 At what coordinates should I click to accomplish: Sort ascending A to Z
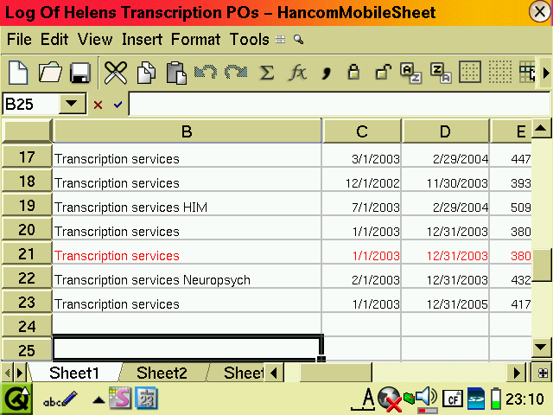pyautogui.click(x=411, y=73)
